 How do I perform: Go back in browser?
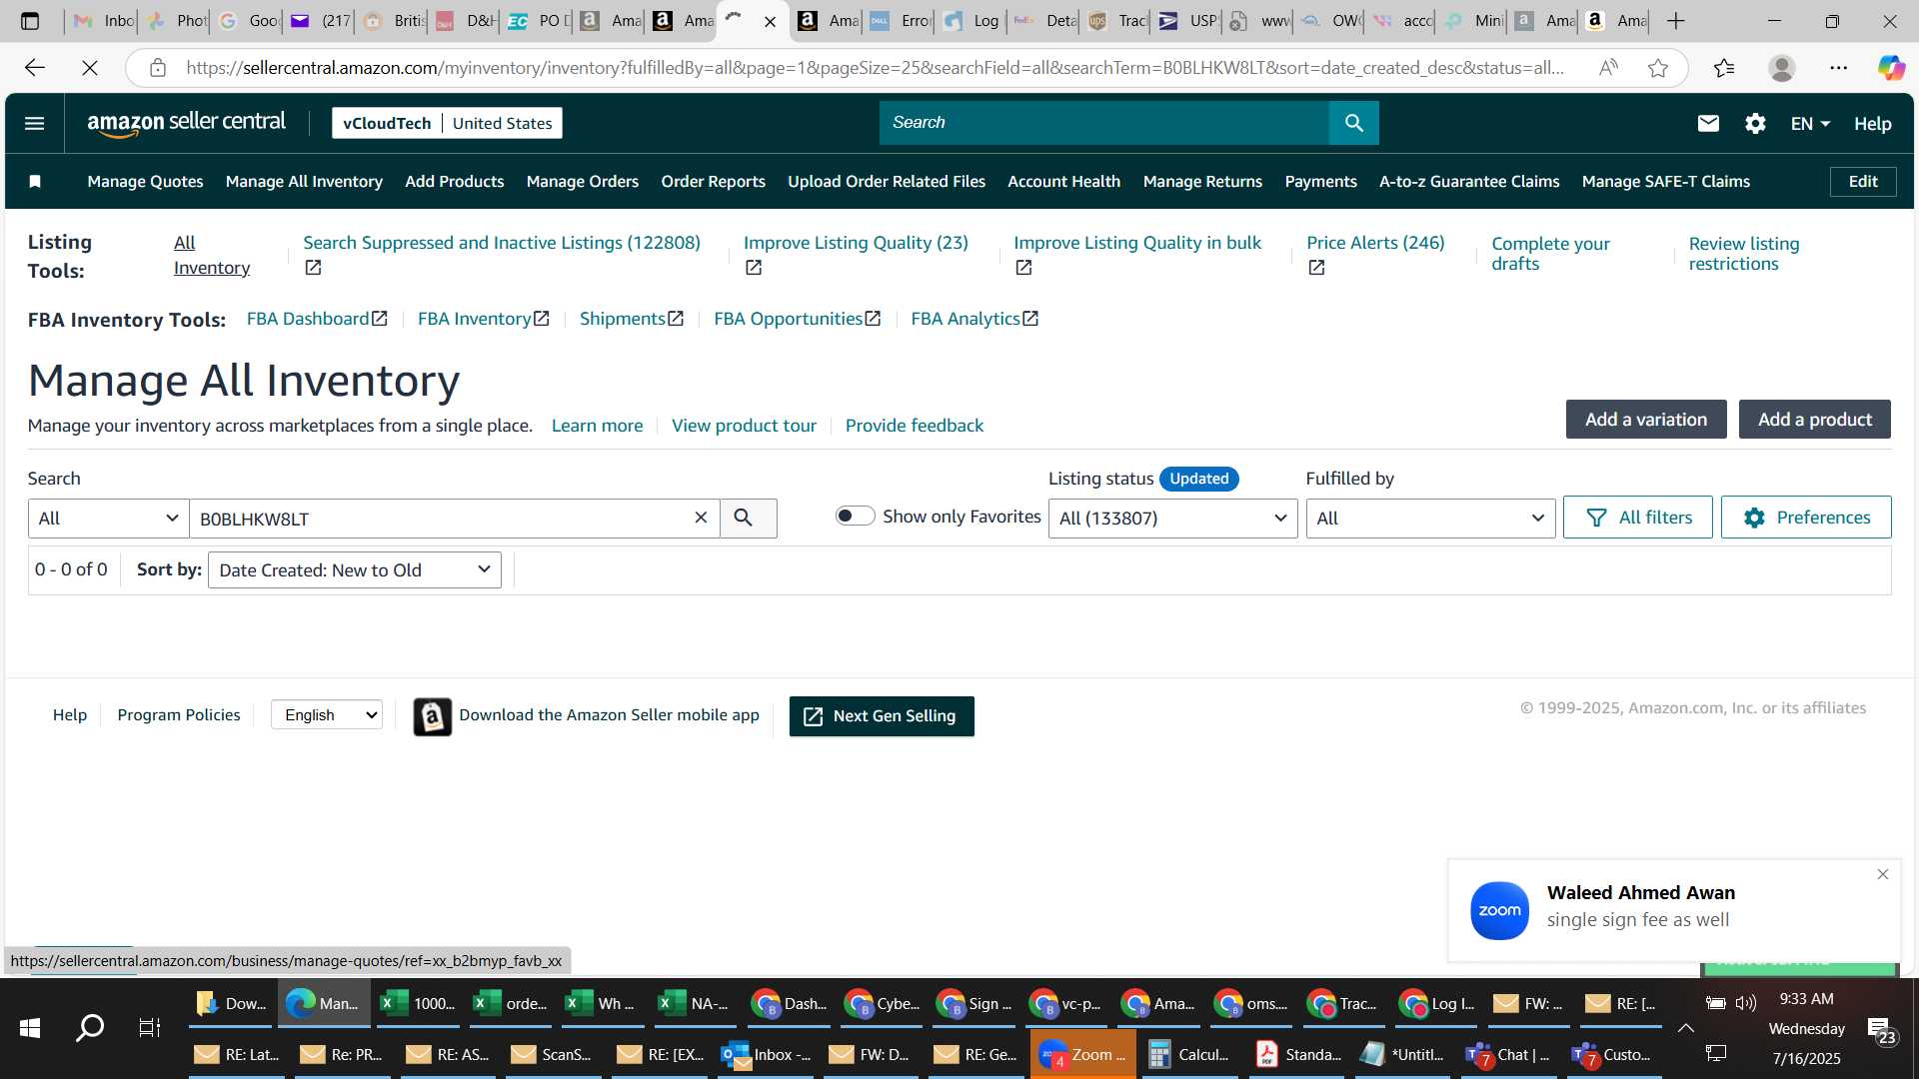coord(35,68)
